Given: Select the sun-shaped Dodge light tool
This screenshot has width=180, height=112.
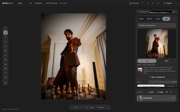Looking at the screenshot, I should click(6, 55).
